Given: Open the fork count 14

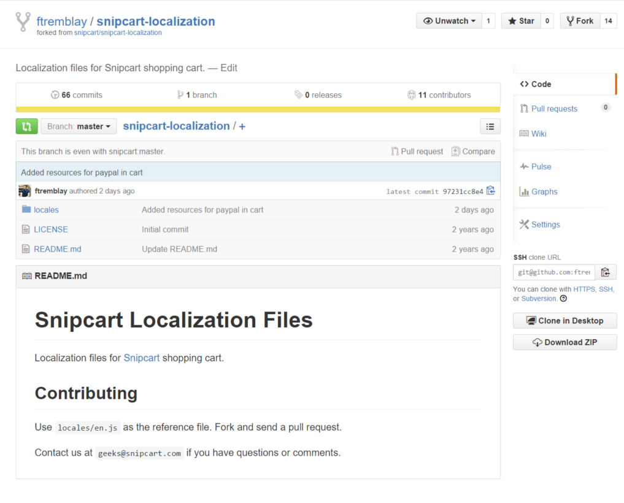Looking at the screenshot, I should pos(608,21).
